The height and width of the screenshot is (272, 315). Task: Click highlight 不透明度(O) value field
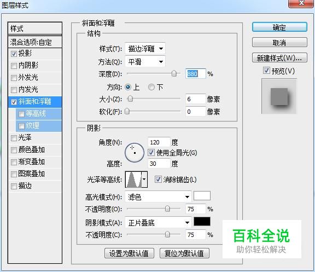(x=195, y=209)
